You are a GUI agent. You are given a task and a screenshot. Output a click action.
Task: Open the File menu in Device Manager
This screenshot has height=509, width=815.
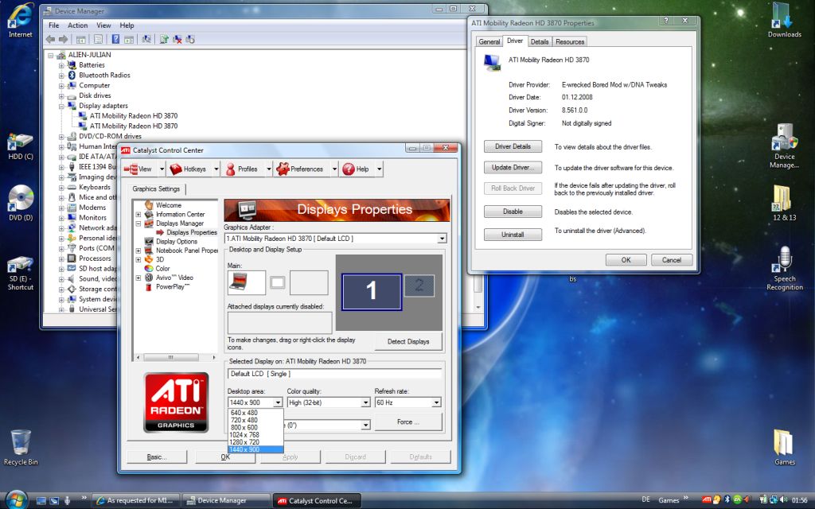[53, 25]
